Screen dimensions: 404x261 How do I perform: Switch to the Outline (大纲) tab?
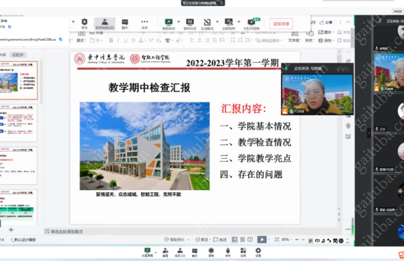click(3, 55)
